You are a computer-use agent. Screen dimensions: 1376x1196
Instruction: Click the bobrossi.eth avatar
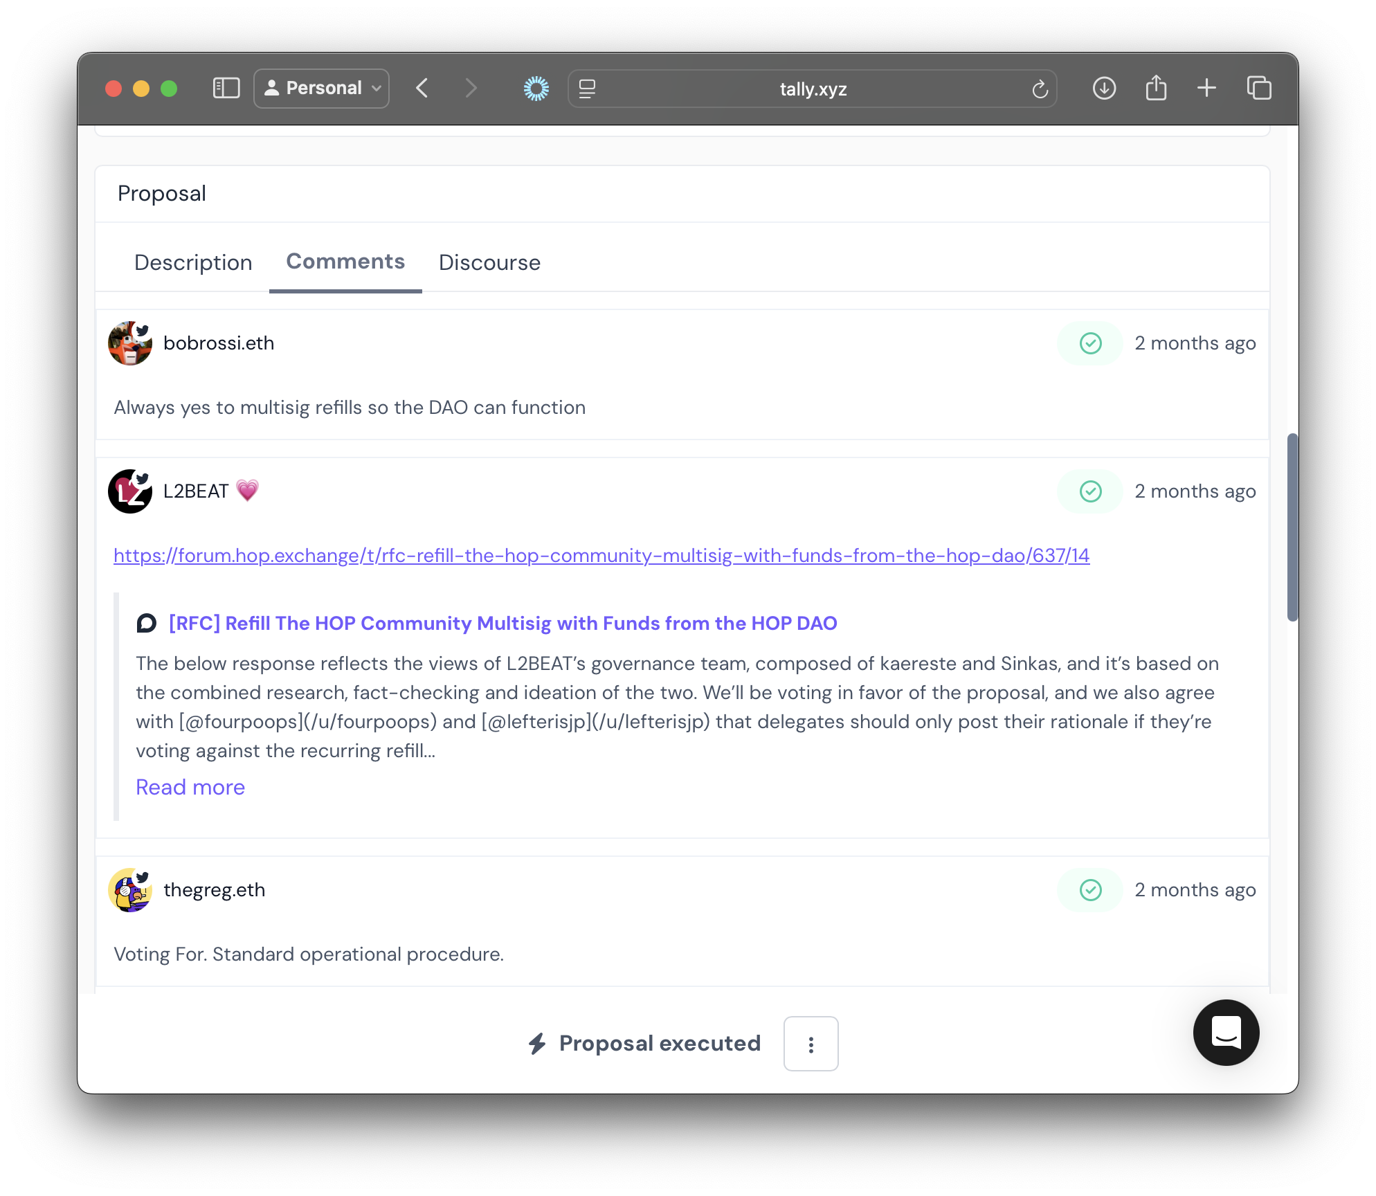(130, 343)
